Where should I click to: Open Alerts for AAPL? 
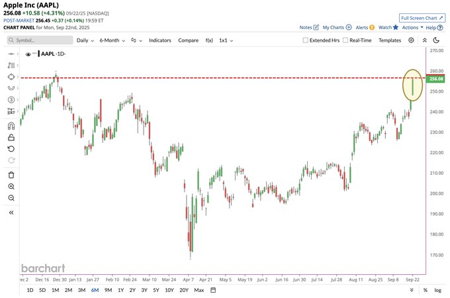[x=365, y=27]
